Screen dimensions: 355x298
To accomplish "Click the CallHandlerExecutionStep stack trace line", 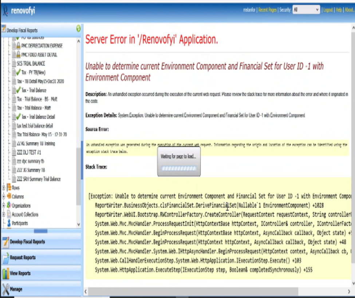I will (198, 260).
